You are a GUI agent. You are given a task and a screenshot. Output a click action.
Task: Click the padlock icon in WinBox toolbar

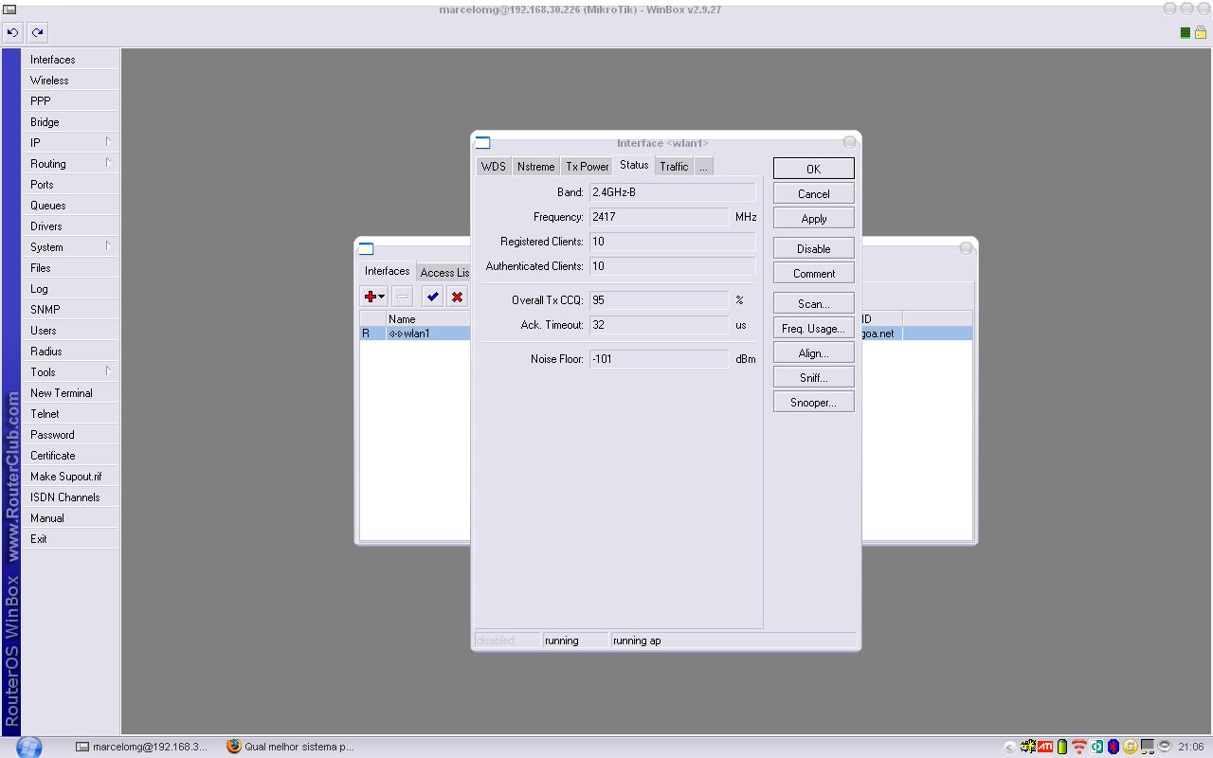pos(1200,32)
